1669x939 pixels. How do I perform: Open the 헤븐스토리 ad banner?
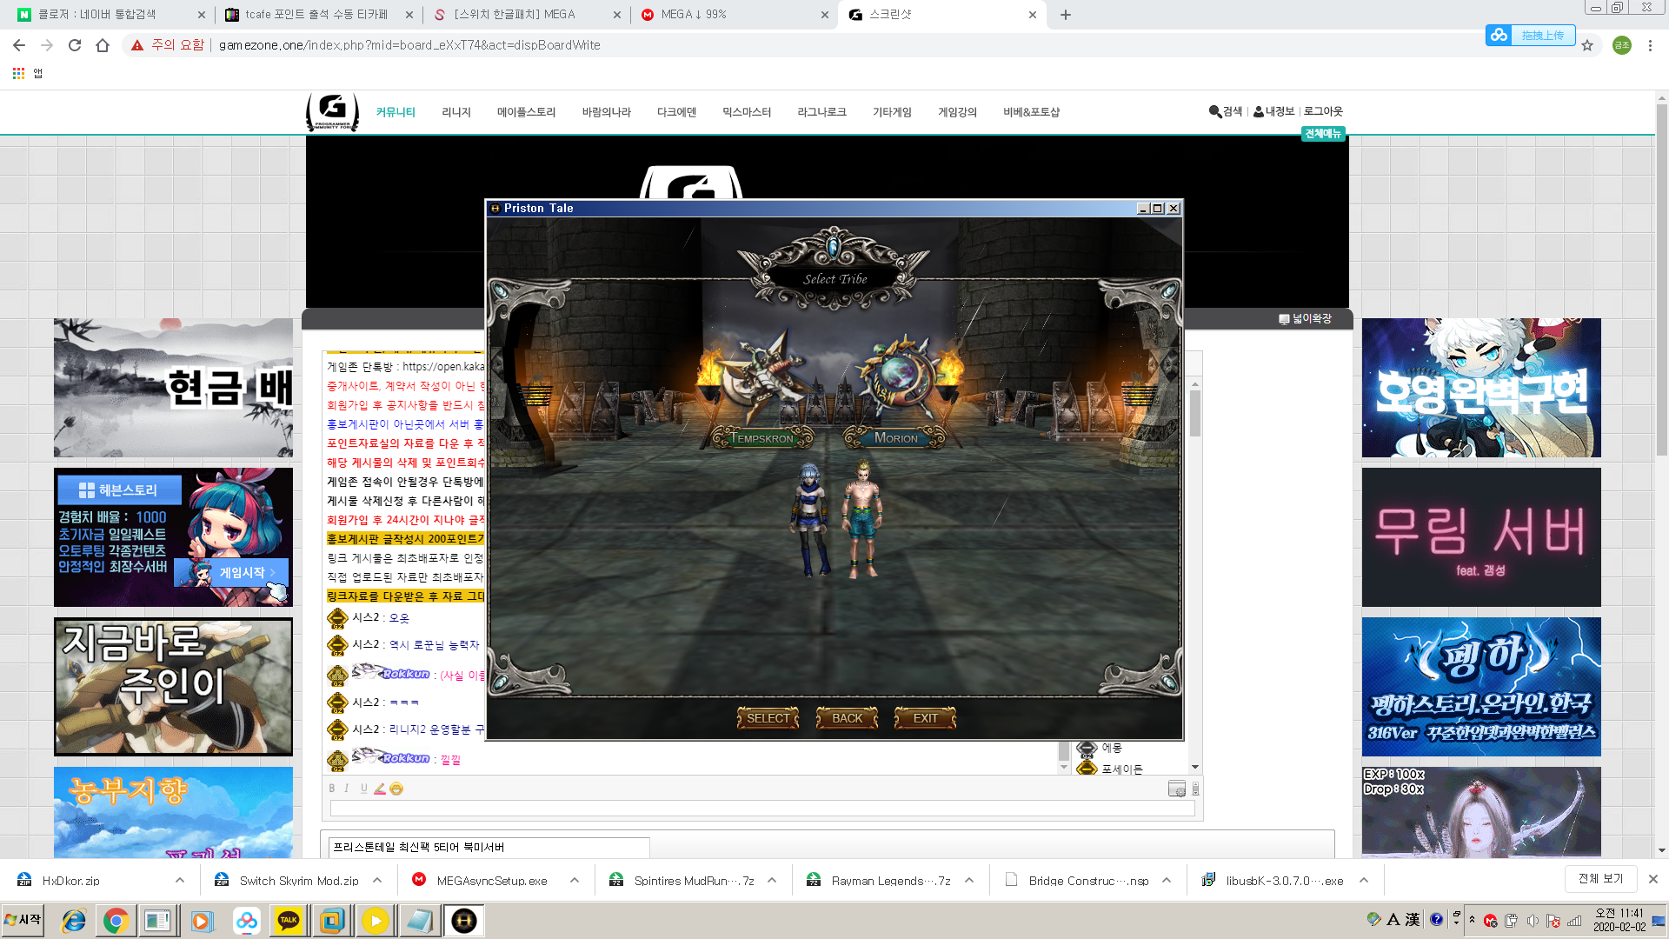click(x=173, y=537)
